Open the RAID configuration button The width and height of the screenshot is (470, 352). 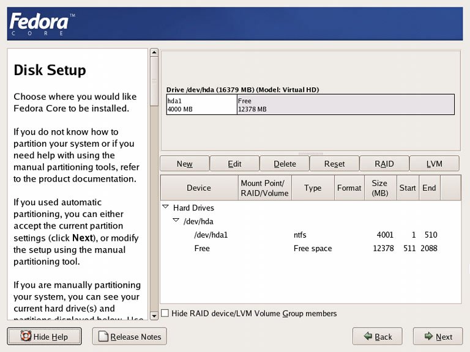(x=384, y=164)
